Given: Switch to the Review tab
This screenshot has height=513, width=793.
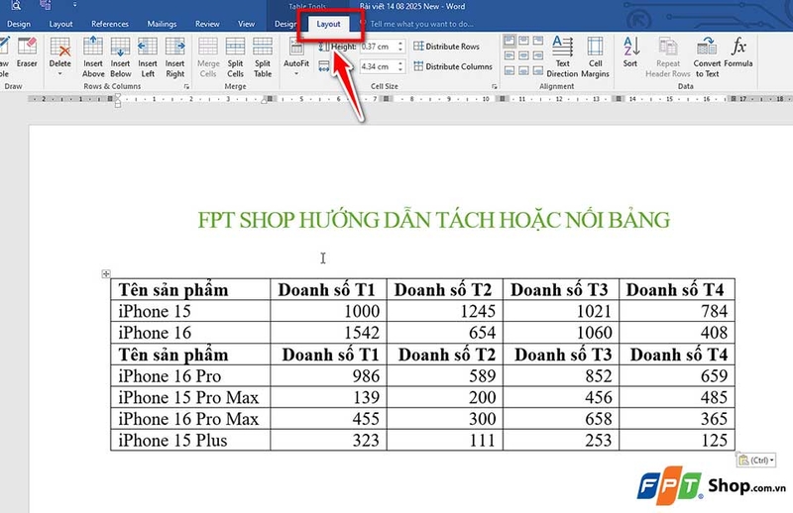Looking at the screenshot, I should coord(207,24).
